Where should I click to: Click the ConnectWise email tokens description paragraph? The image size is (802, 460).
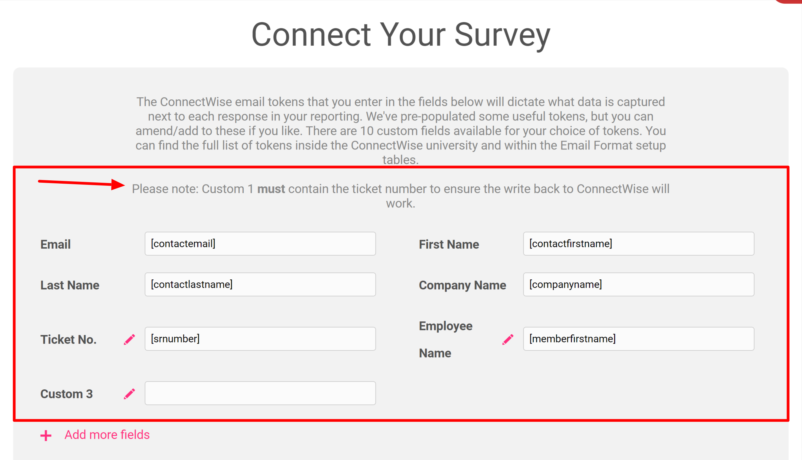click(x=401, y=130)
